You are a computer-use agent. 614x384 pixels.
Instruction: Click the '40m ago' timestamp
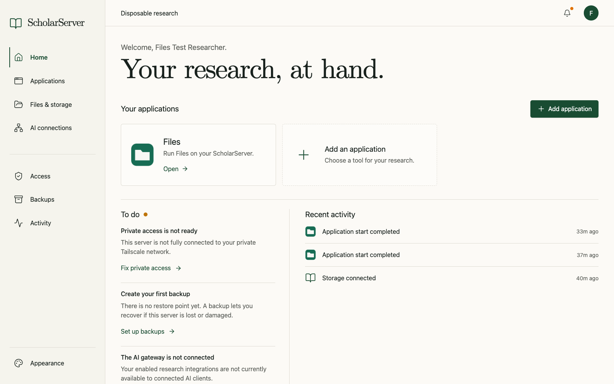[587, 278]
